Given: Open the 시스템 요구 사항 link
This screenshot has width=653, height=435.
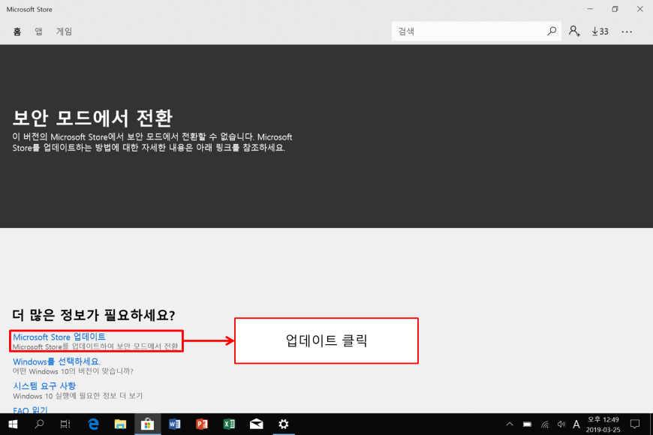Looking at the screenshot, I should [44, 386].
